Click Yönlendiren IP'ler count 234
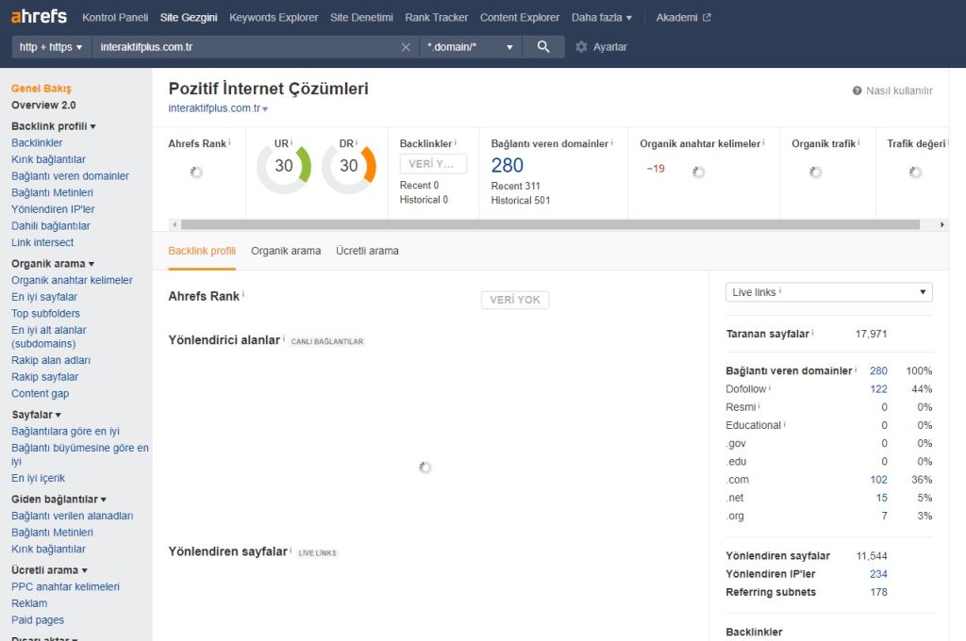The image size is (966, 641). click(x=878, y=574)
